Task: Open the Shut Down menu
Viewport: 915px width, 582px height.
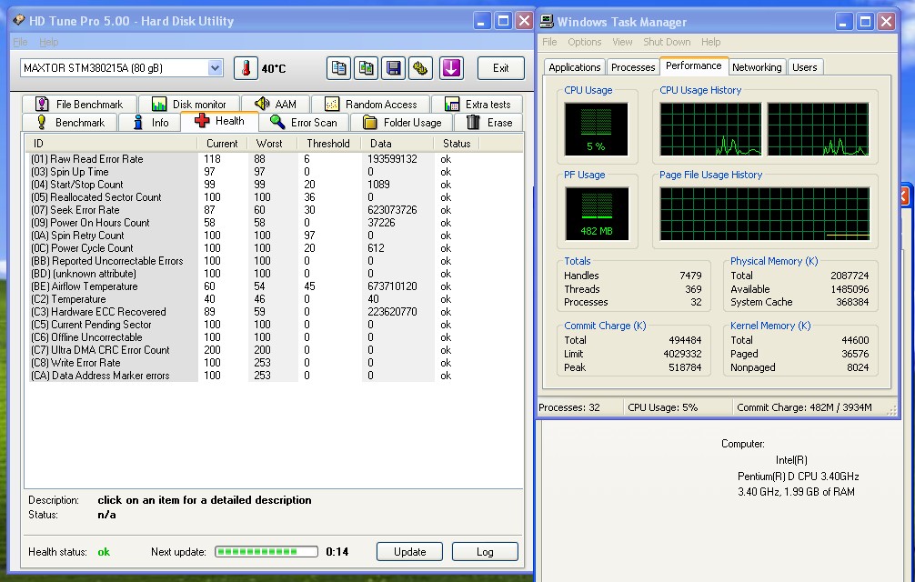Action: (666, 42)
